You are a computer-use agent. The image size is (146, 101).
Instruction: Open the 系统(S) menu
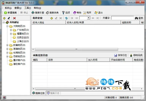point(8,8)
